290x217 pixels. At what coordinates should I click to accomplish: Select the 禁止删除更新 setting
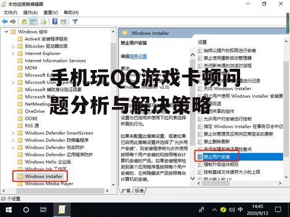pyautogui.click(x=213, y=142)
